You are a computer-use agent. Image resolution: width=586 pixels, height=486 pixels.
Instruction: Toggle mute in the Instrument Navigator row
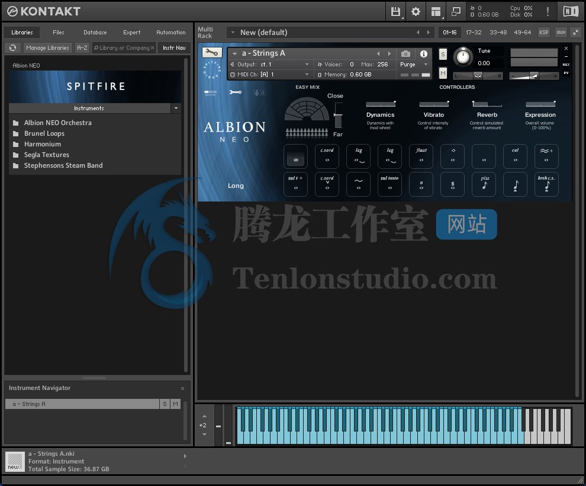[176, 404]
